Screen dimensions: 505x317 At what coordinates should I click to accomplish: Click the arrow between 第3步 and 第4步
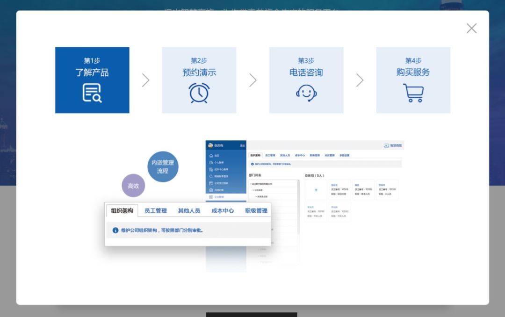(x=360, y=80)
